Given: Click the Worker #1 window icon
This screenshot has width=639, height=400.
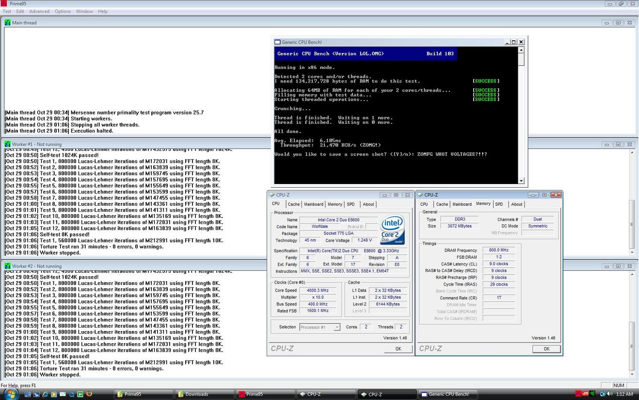Looking at the screenshot, I should 8,144.
